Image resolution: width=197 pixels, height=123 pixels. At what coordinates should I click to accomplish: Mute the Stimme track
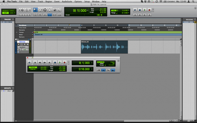pos(28,44)
